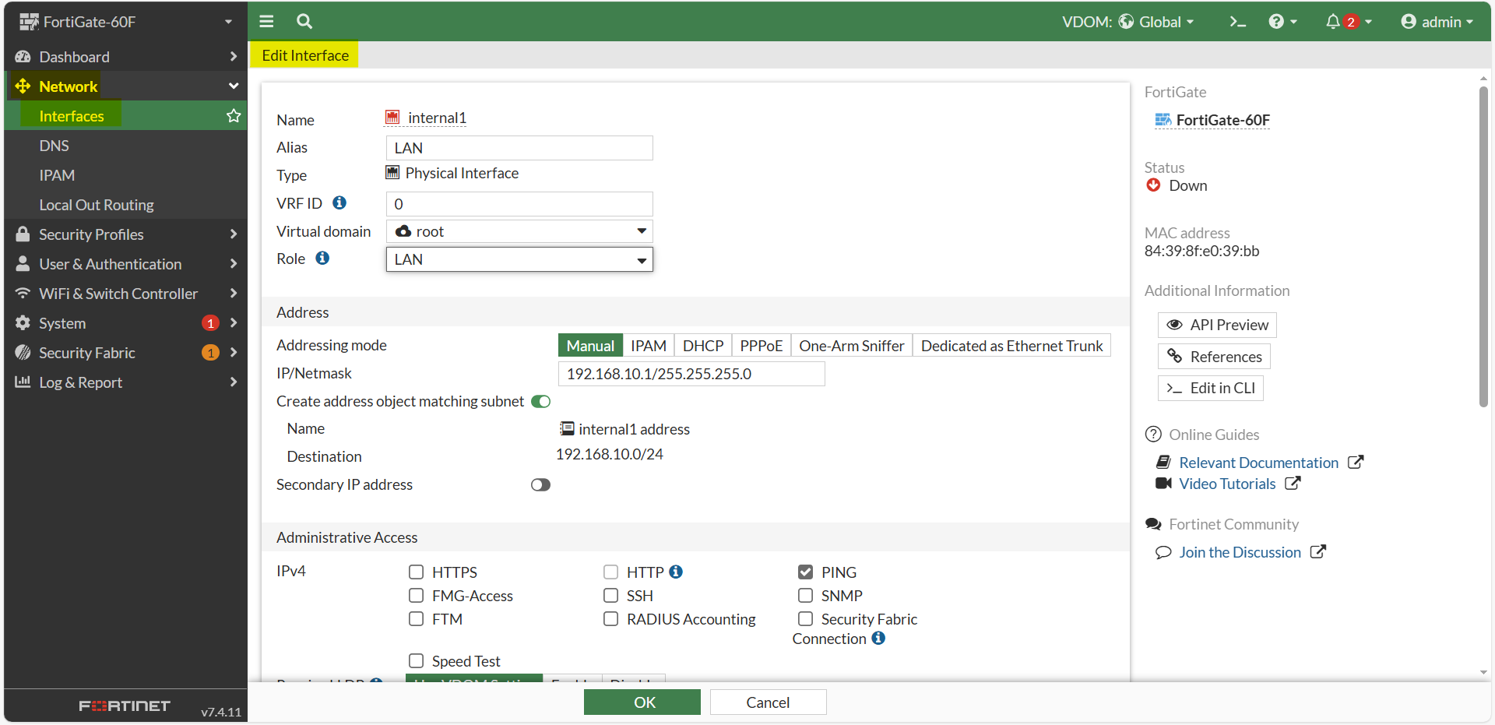Click the Relevant Documentation external link icon
The height and width of the screenshot is (725, 1495).
point(1356,462)
